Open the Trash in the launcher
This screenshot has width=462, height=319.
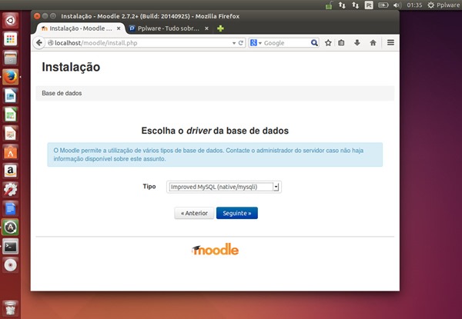(10, 308)
